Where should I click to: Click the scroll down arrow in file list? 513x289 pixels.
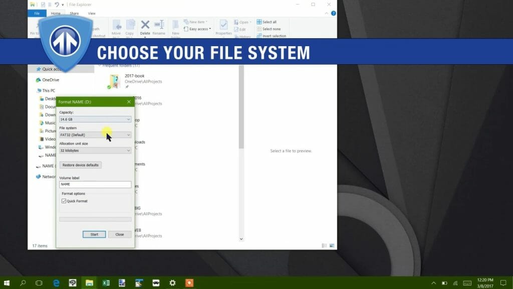pos(241,239)
